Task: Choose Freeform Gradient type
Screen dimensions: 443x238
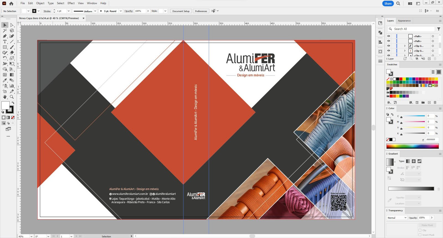Action: pos(419,161)
